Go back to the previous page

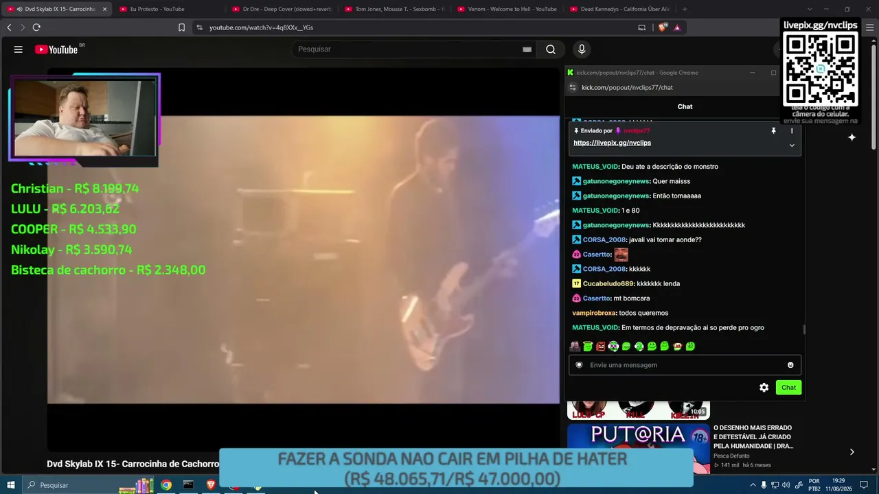(9, 27)
